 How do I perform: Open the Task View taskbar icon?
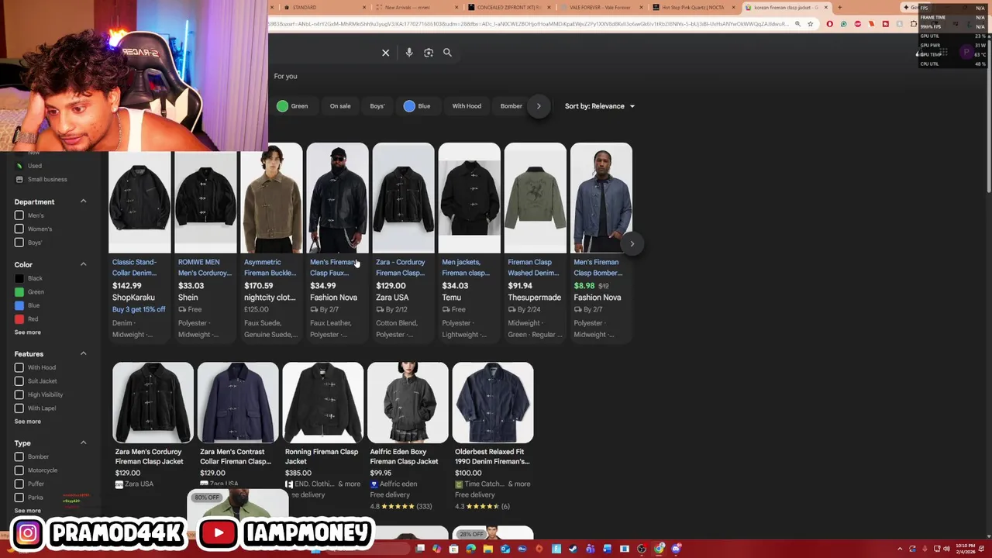point(420,549)
